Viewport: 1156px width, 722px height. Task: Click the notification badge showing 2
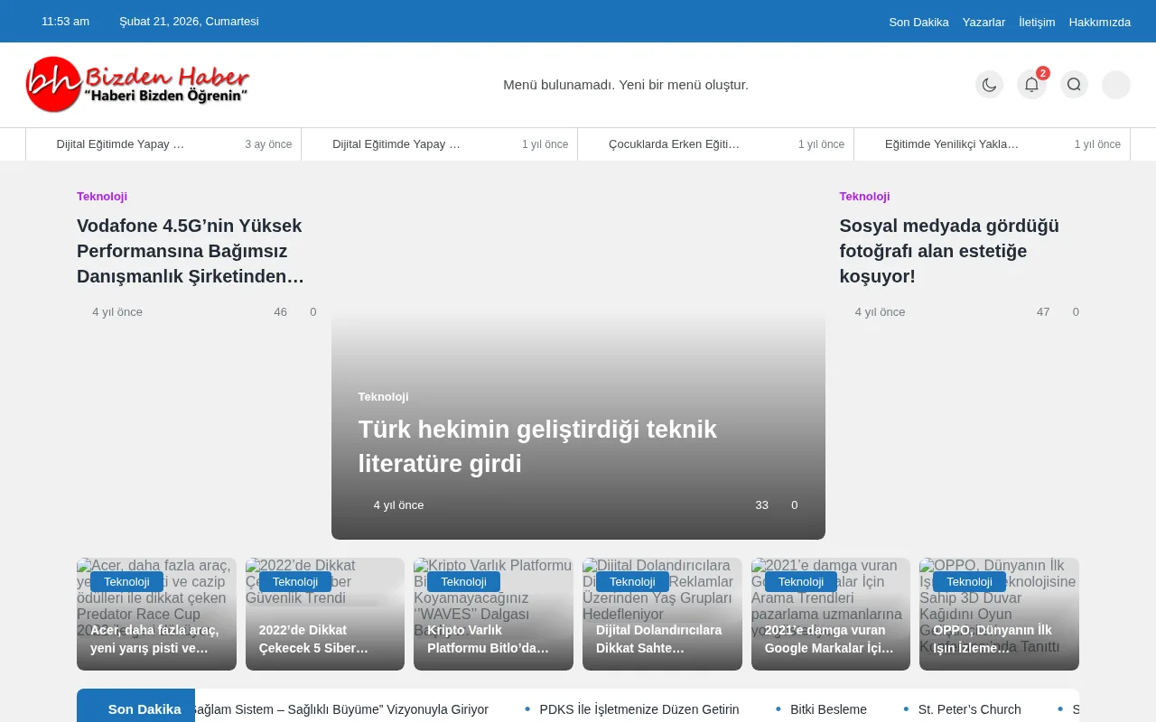point(1043,73)
